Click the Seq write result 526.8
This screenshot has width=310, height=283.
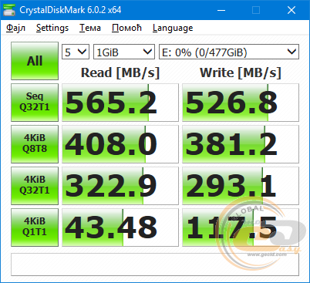[x=241, y=103]
